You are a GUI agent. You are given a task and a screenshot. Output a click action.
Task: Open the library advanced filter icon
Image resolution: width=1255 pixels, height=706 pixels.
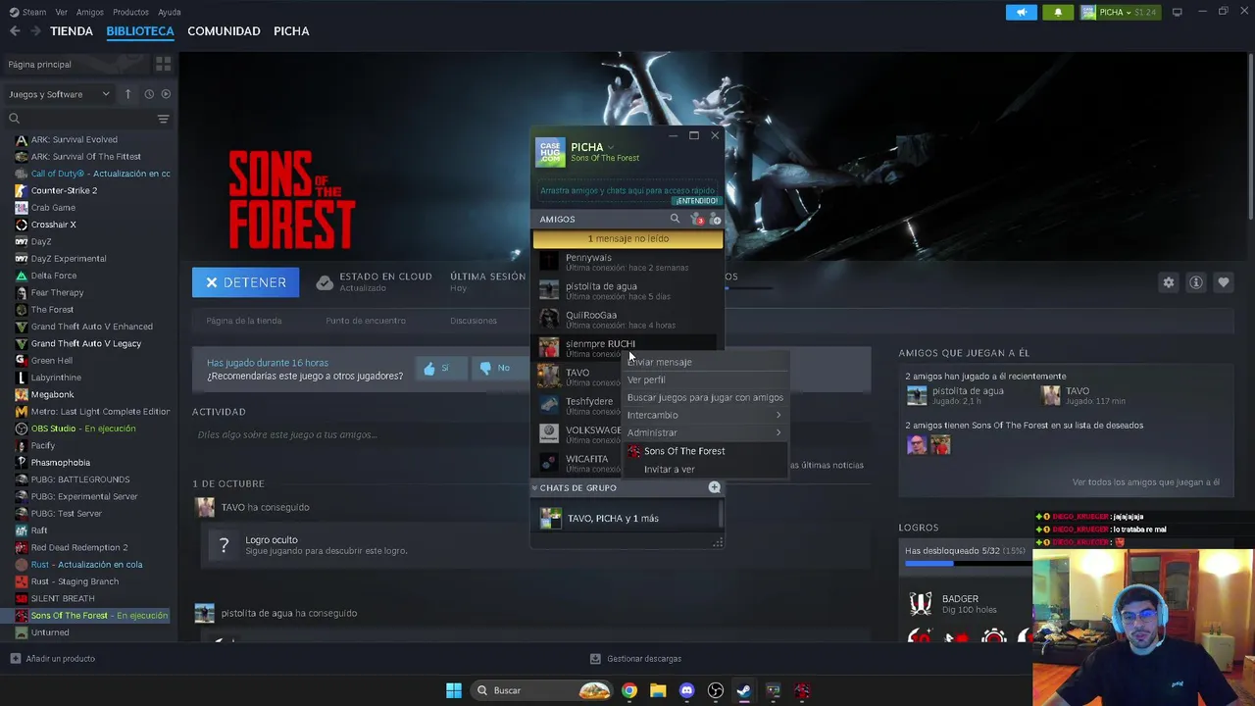tap(164, 119)
